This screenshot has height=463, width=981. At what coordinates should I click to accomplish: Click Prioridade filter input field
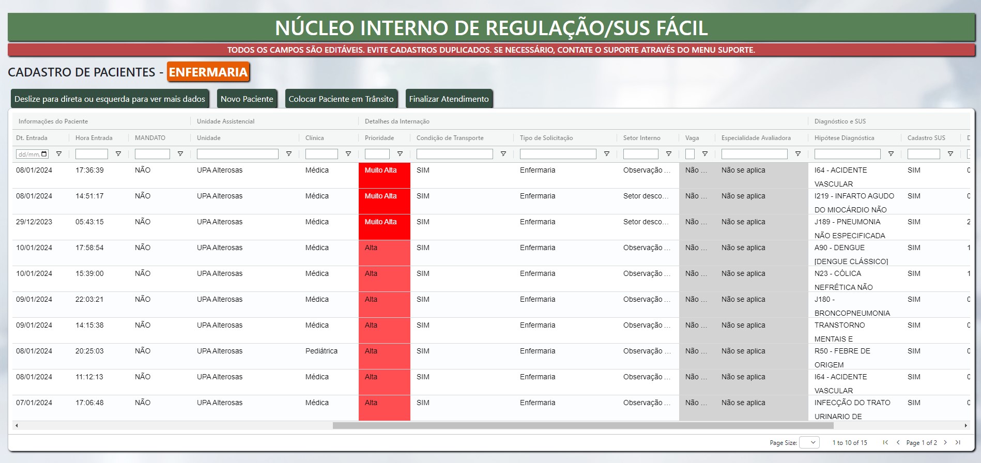(x=377, y=154)
